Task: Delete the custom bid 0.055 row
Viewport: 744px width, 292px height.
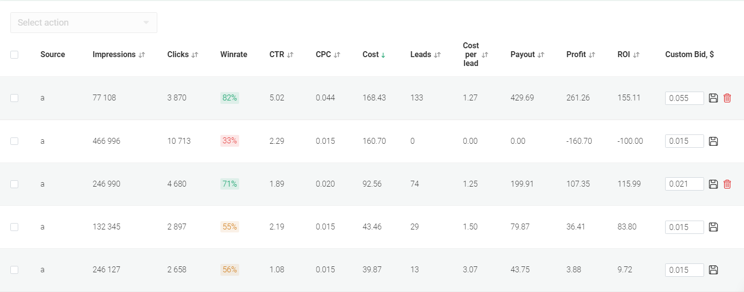Action: tap(727, 98)
